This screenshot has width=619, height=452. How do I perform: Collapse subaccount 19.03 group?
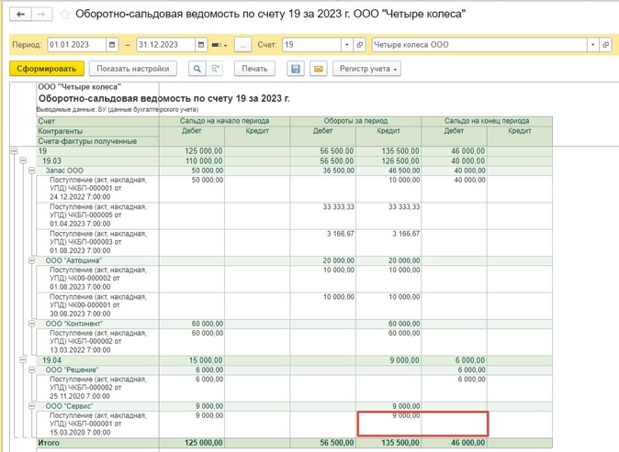tap(23, 160)
